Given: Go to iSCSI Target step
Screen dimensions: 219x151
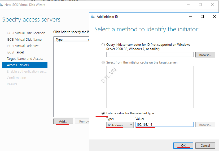Looking at the screenshot, I should [x=15, y=52].
